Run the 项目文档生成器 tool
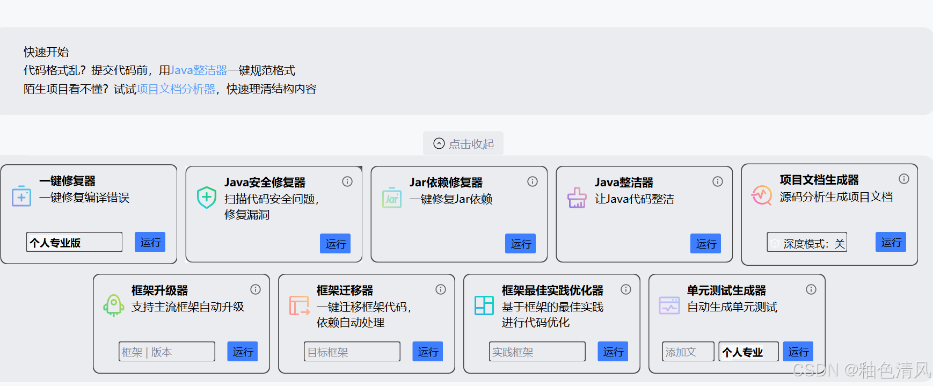 tap(891, 242)
